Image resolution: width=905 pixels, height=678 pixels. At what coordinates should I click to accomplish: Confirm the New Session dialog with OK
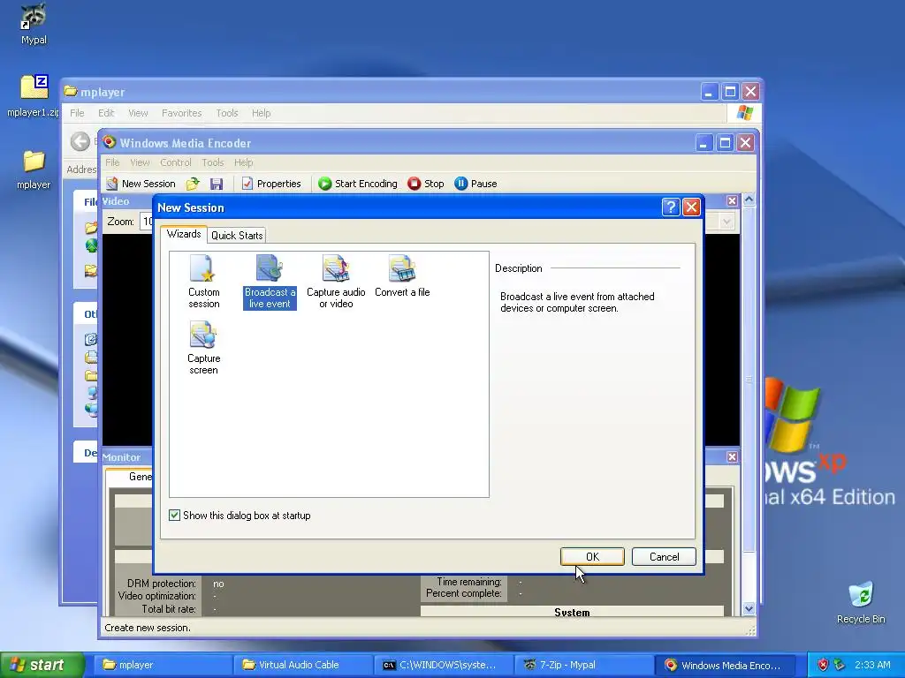pyautogui.click(x=592, y=557)
